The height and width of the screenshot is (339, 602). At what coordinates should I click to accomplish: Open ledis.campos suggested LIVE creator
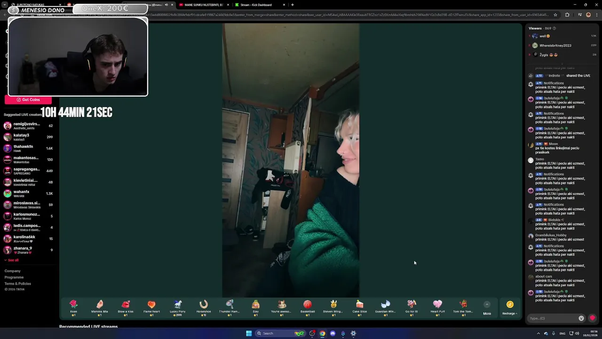tap(28, 227)
